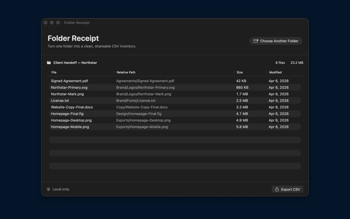Click path Copy/Website-Copy-Final.docx
350x219 pixels.
[x=142, y=107]
